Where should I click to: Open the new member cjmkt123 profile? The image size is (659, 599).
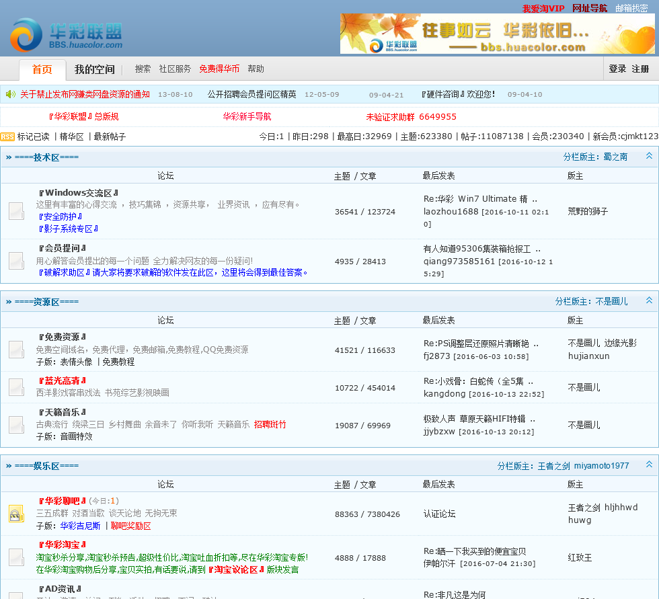639,136
